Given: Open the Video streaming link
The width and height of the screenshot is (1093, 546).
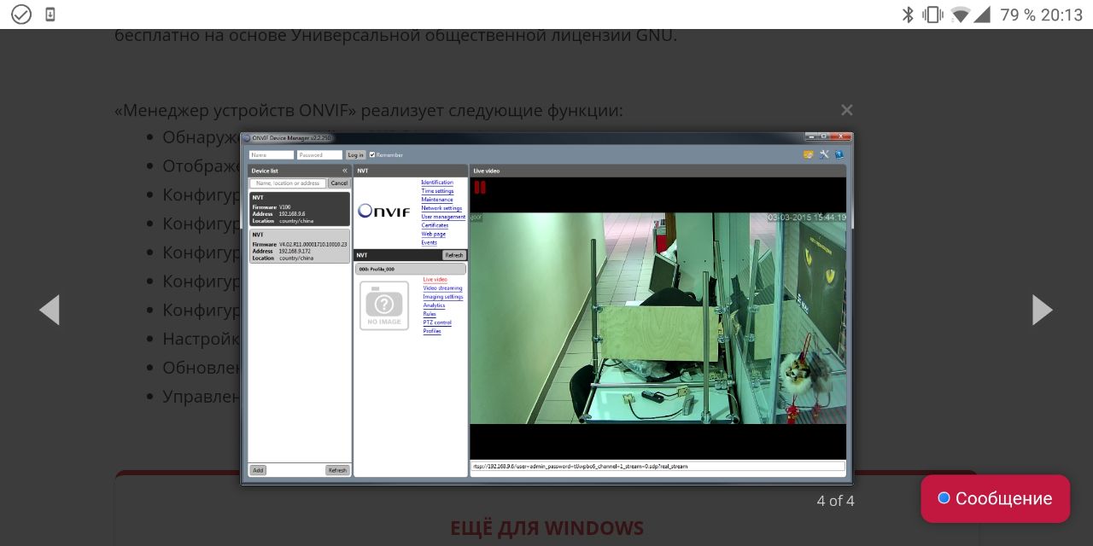Looking at the screenshot, I should [442, 288].
